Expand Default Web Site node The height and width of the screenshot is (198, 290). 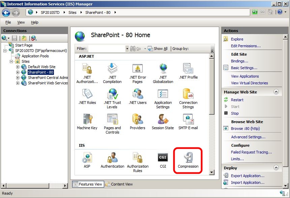tap(18, 67)
